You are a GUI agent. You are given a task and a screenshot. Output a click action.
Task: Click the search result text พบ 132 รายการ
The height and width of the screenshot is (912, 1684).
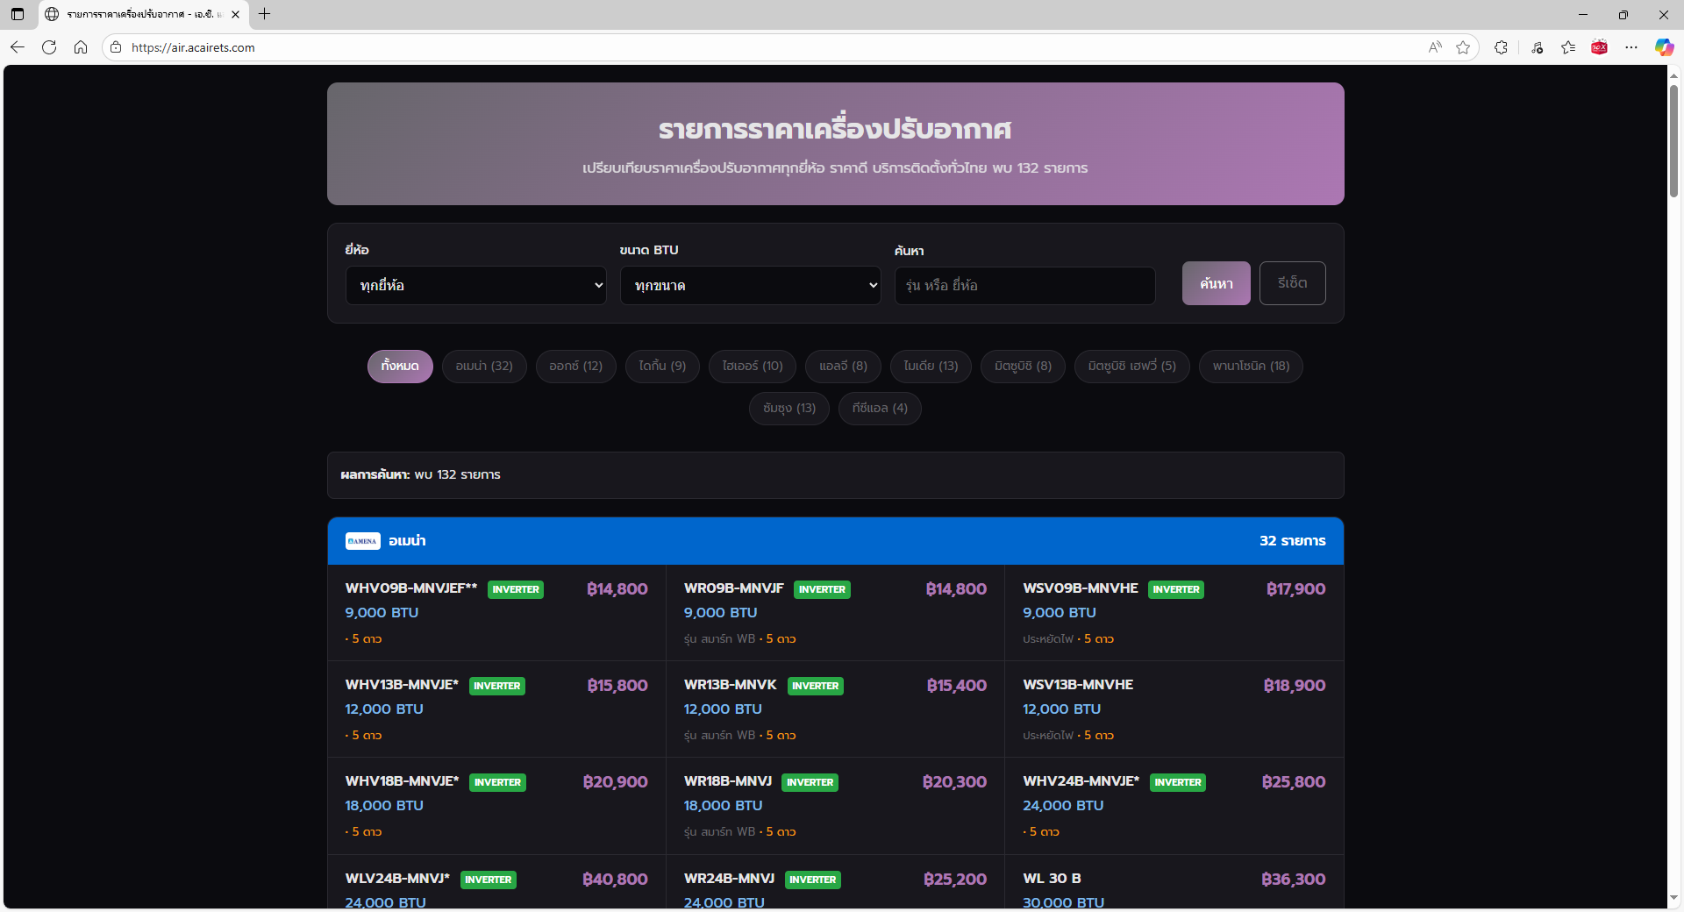tap(457, 475)
